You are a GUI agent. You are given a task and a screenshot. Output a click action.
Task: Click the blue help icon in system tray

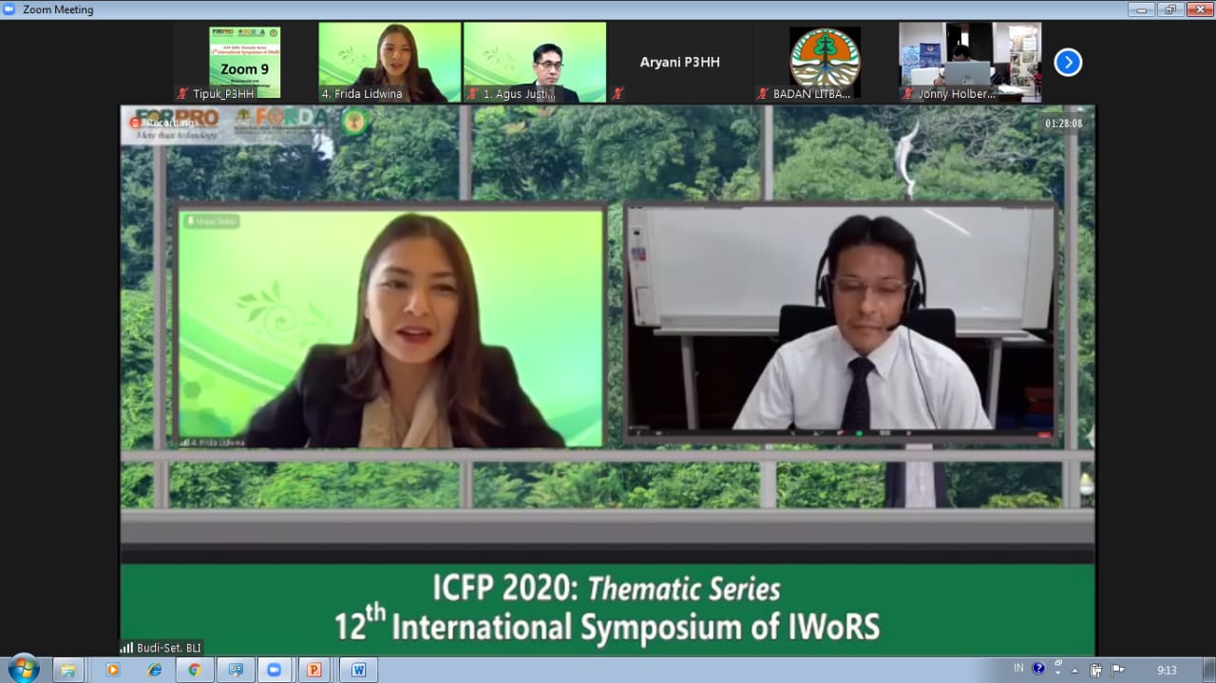click(1038, 668)
